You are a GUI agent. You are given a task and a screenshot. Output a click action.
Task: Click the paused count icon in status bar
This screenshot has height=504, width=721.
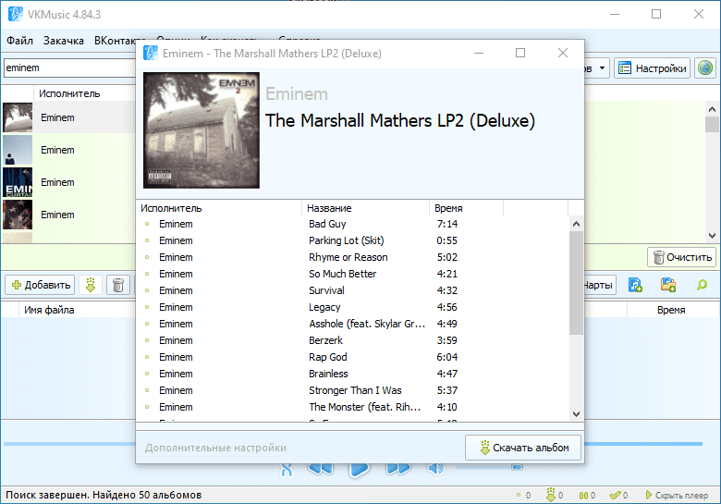(x=583, y=496)
